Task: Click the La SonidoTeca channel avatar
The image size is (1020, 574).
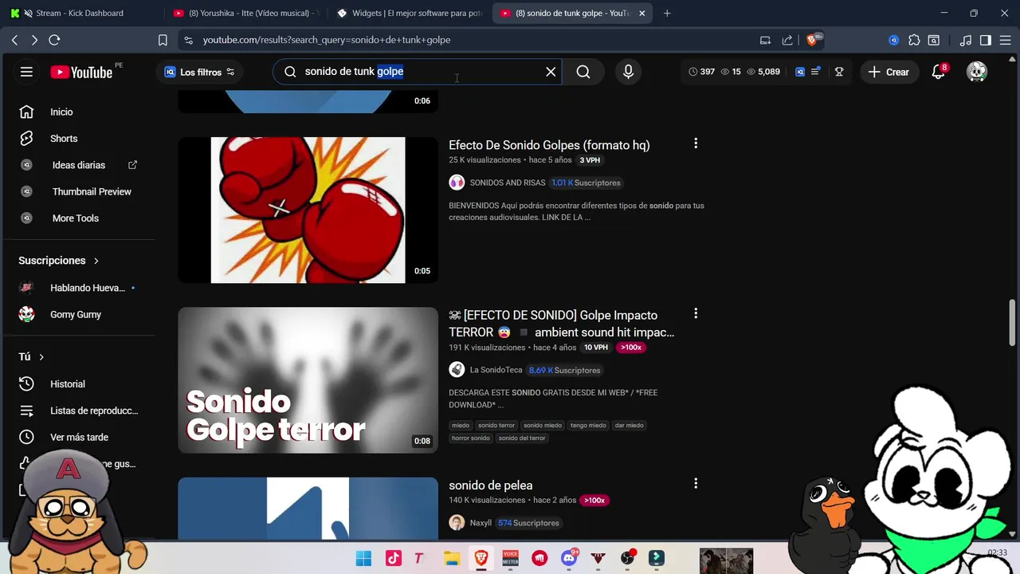Action: pyautogui.click(x=457, y=370)
